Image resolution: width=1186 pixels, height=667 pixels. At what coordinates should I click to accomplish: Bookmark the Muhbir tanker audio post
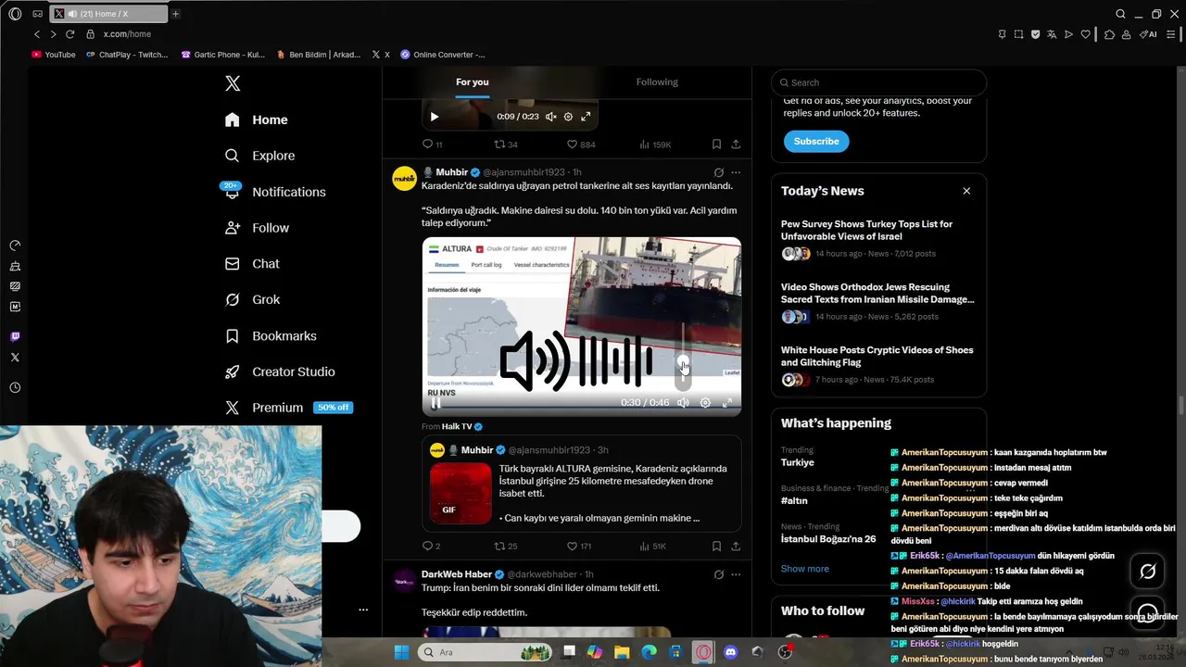coord(716,547)
